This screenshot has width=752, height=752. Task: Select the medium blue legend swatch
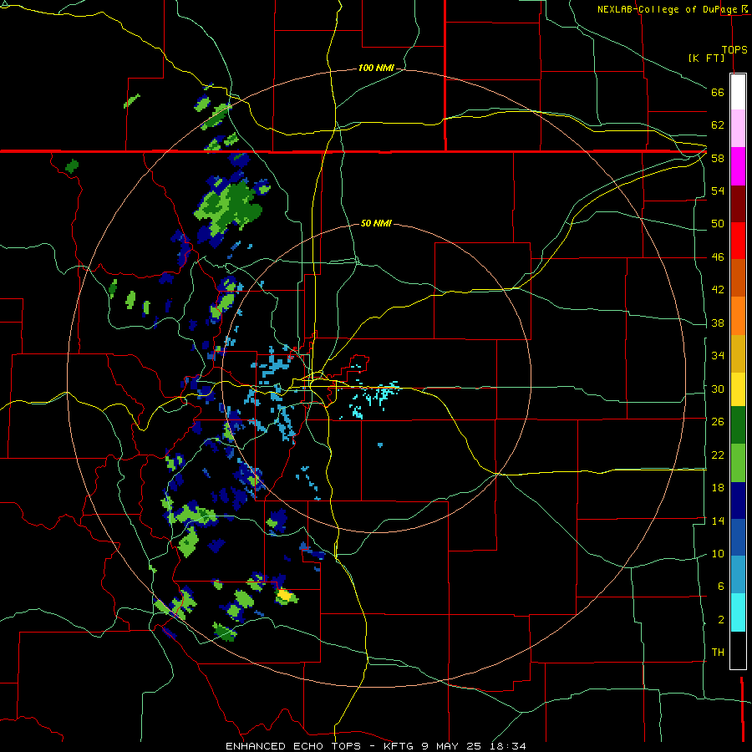(738, 537)
